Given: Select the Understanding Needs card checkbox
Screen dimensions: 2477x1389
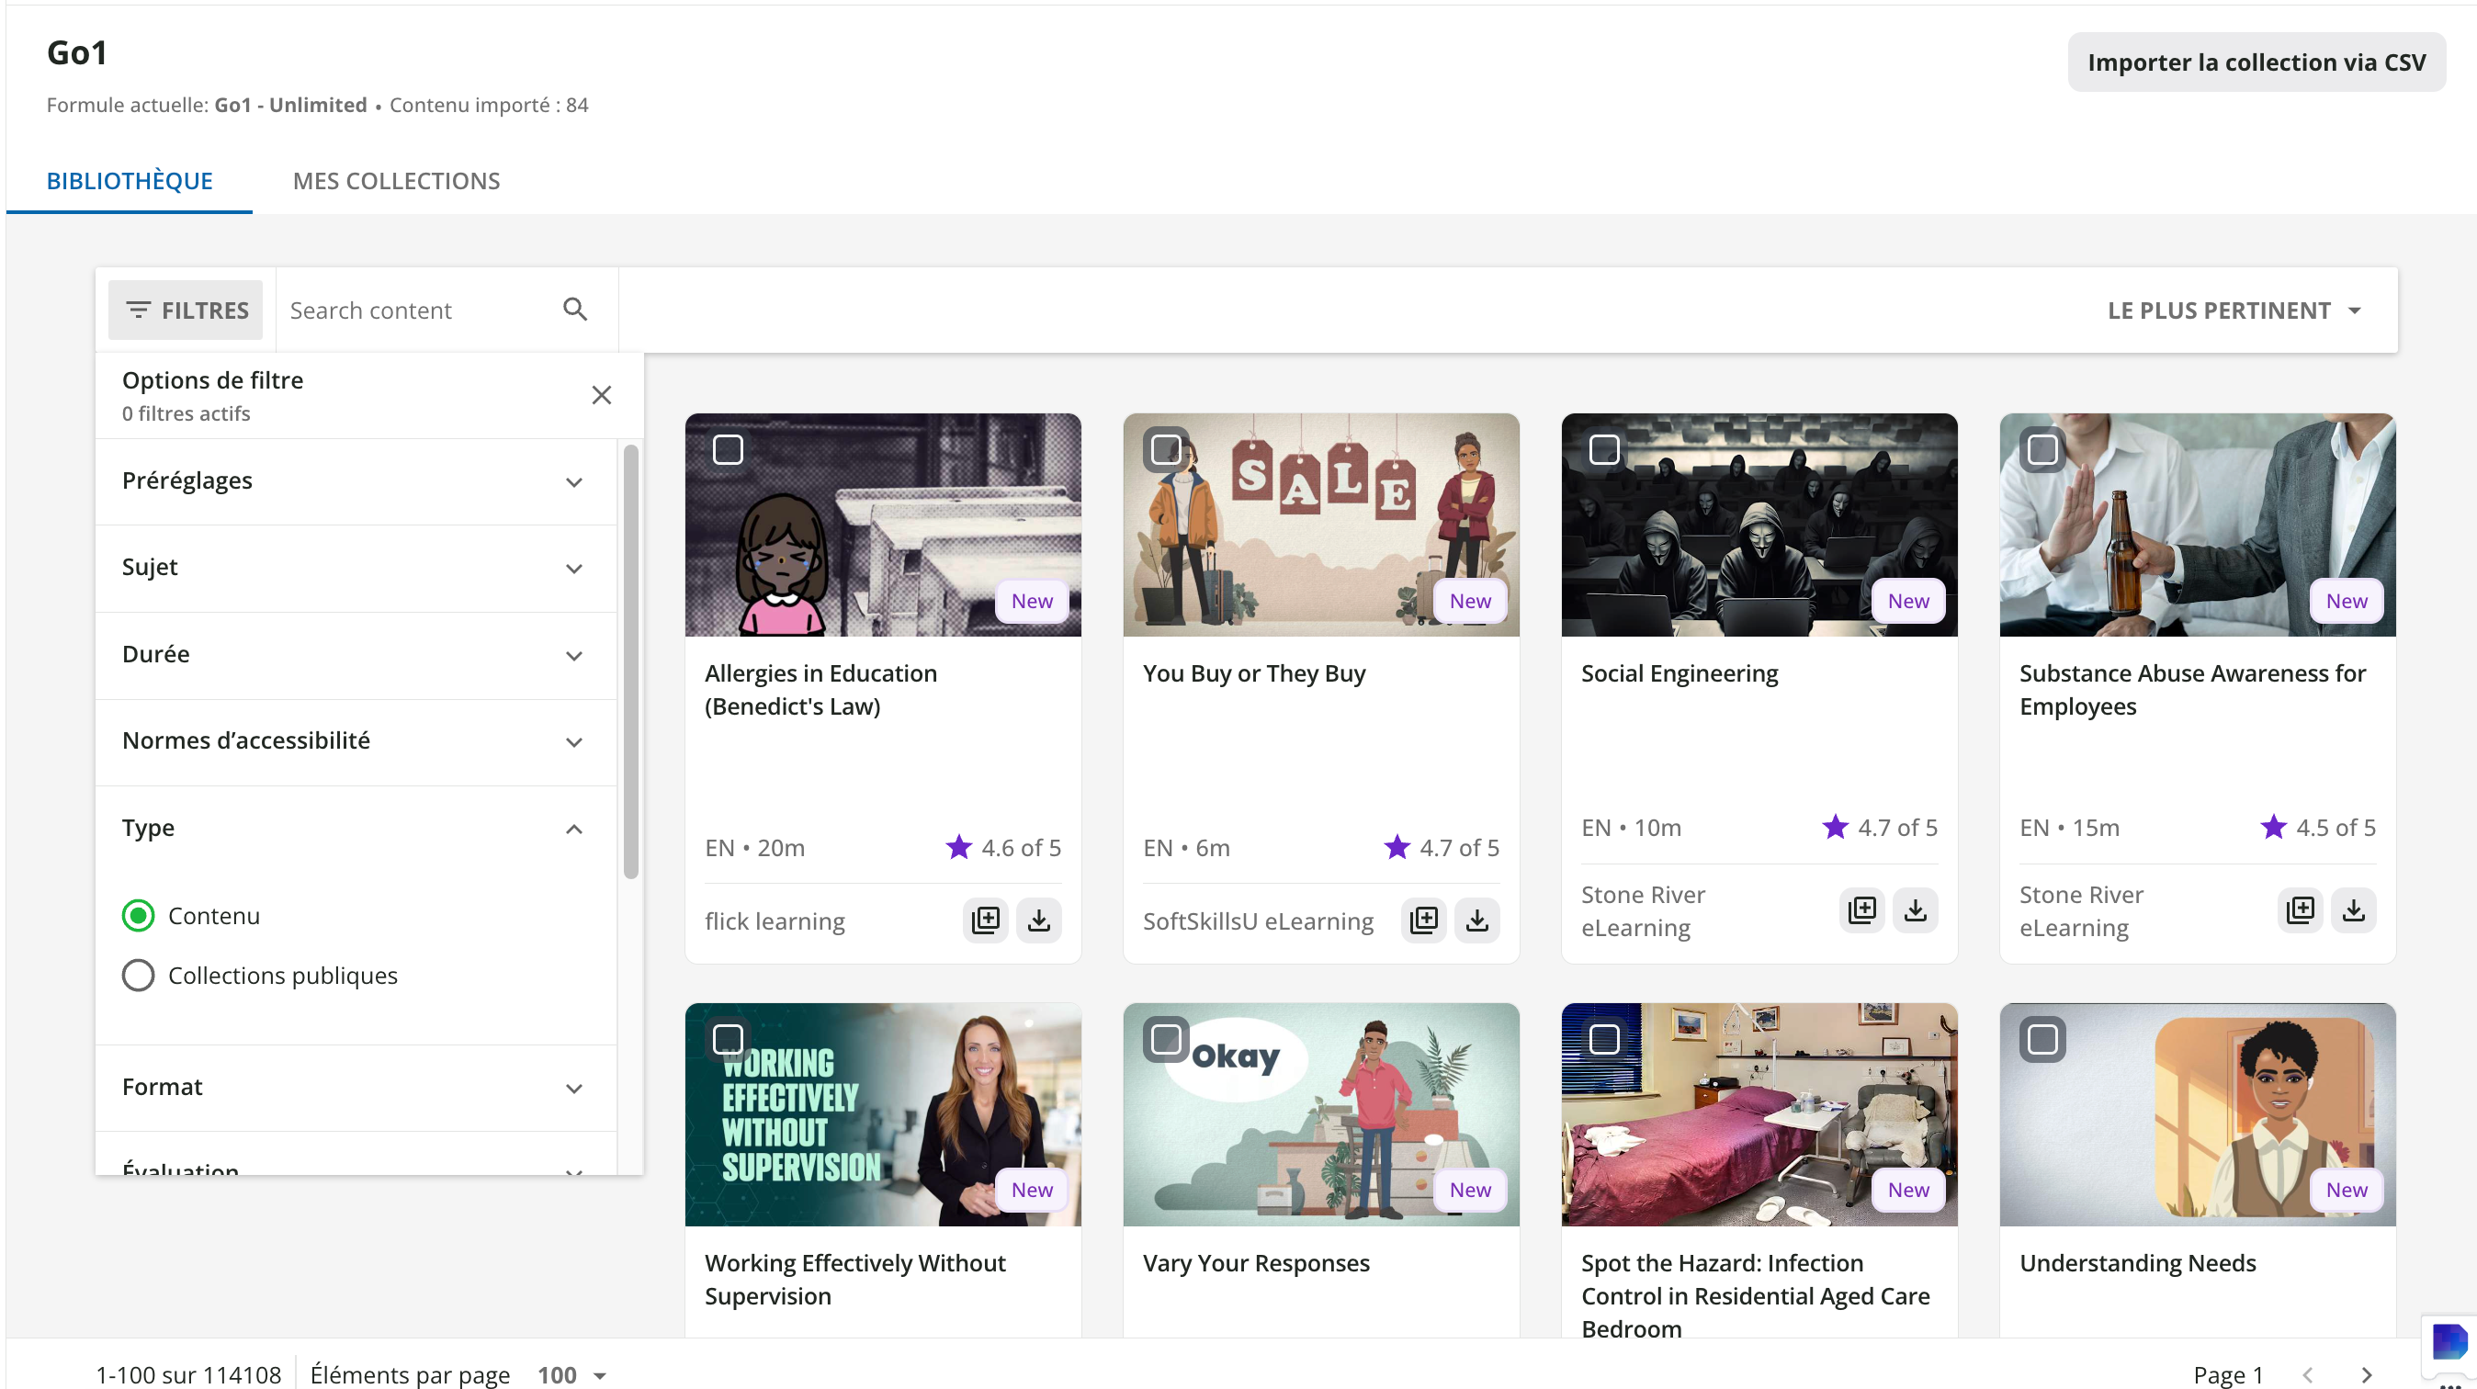Looking at the screenshot, I should tap(2043, 1039).
